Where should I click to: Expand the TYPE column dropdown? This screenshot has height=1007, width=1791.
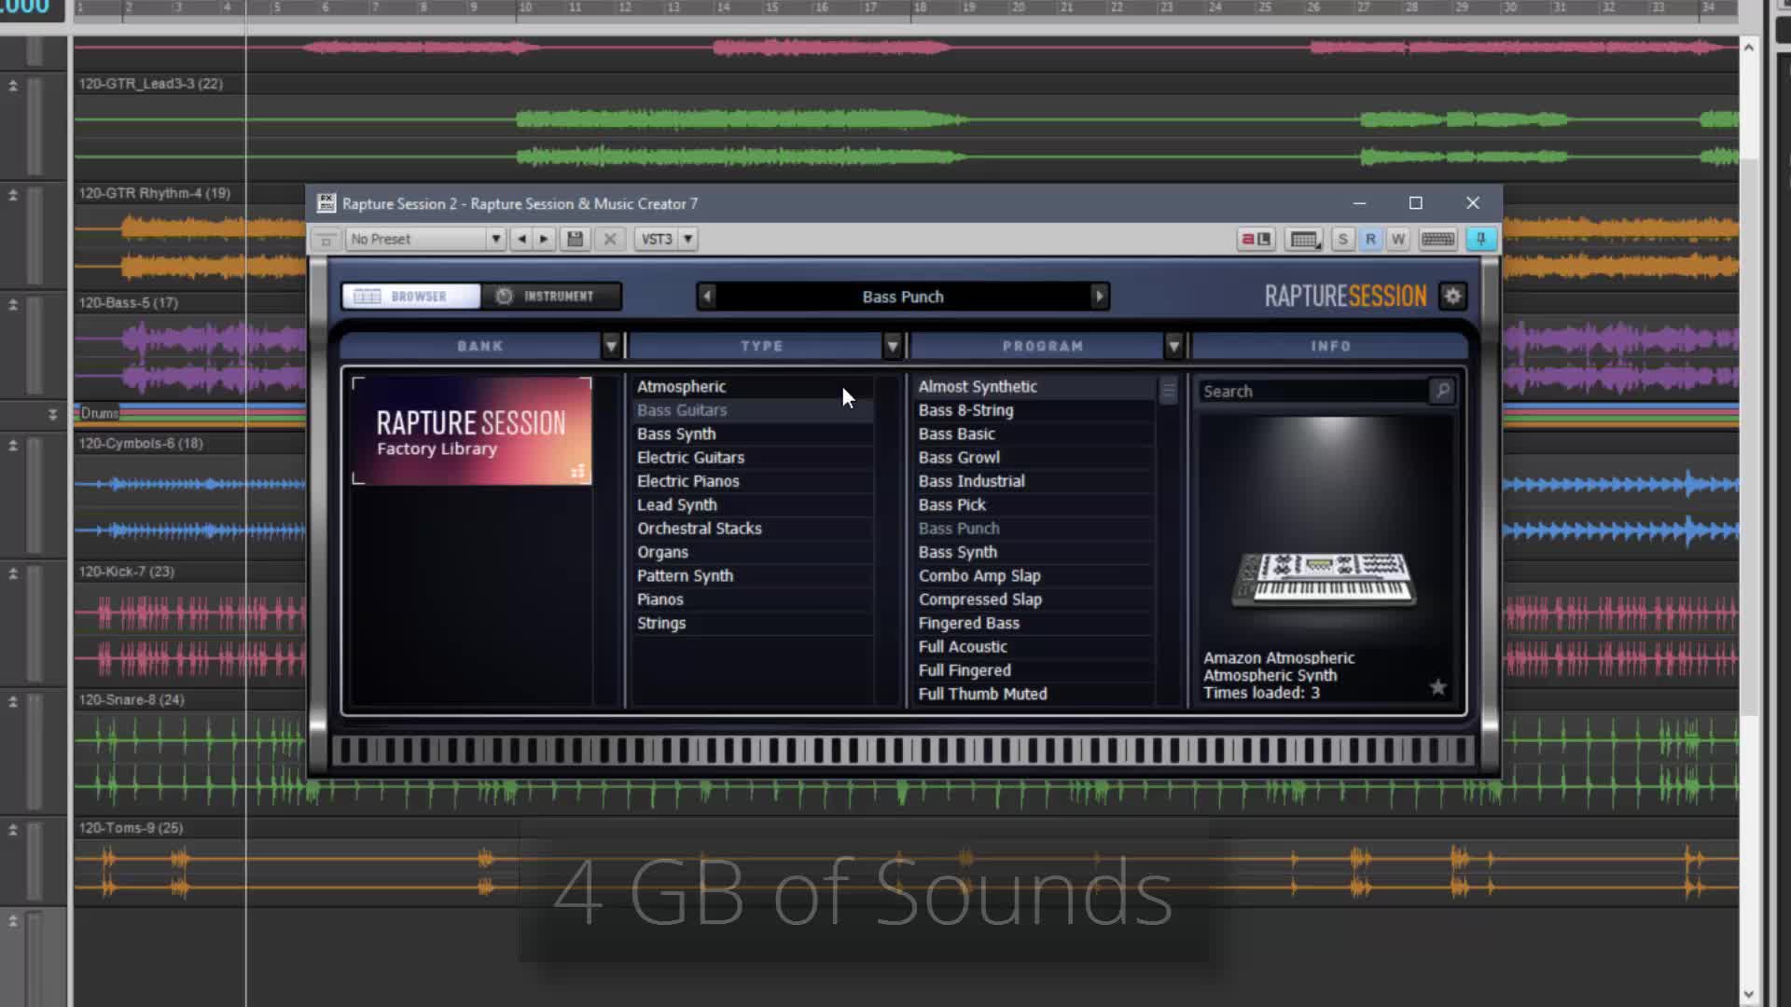[x=892, y=346]
